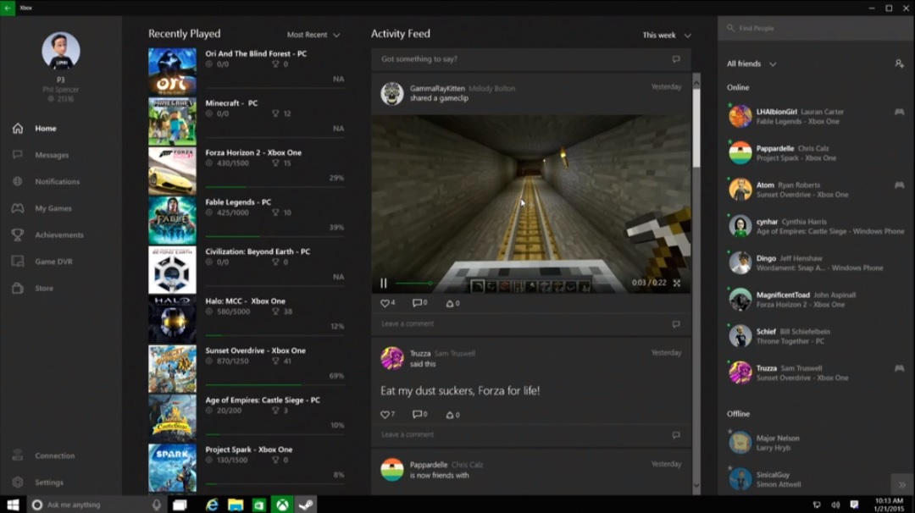The width and height of the screenshot is (915, 513).
Task: Expand gameclip video to fullscreen
Action: [x=676, y=283]
